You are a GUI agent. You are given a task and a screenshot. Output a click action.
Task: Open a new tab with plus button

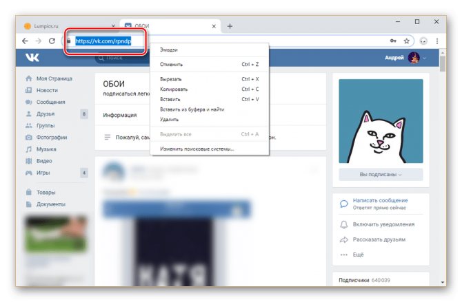coord(230,26)
